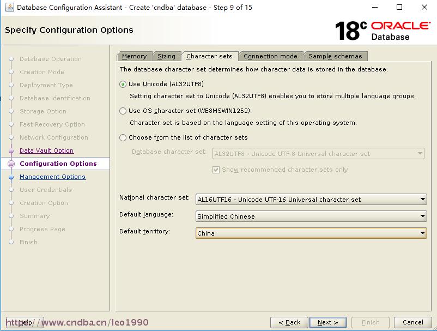Click the Deployment Type step

[46, 85]
